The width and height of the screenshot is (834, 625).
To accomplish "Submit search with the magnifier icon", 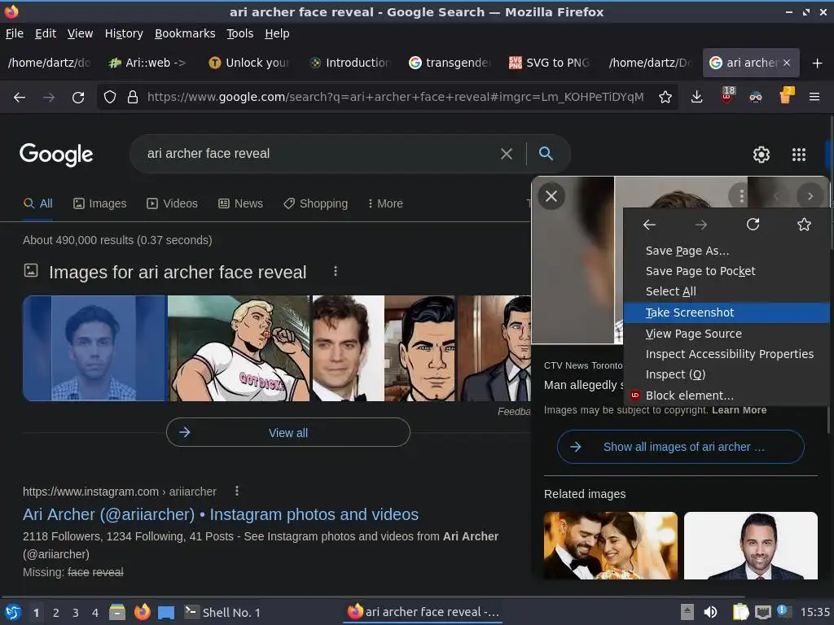I will click(x=546, y=154).
